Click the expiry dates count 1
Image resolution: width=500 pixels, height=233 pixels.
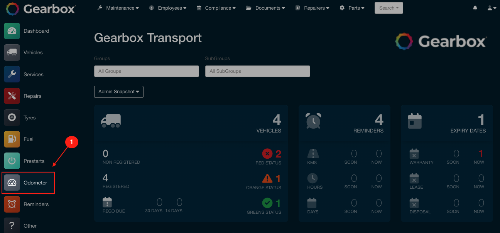481,120
